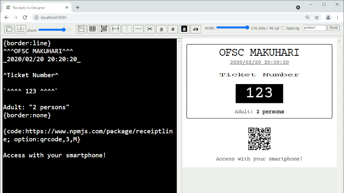Apply wide scaled text button
Screen dimensions: 344x193
(x=196, y=29)
